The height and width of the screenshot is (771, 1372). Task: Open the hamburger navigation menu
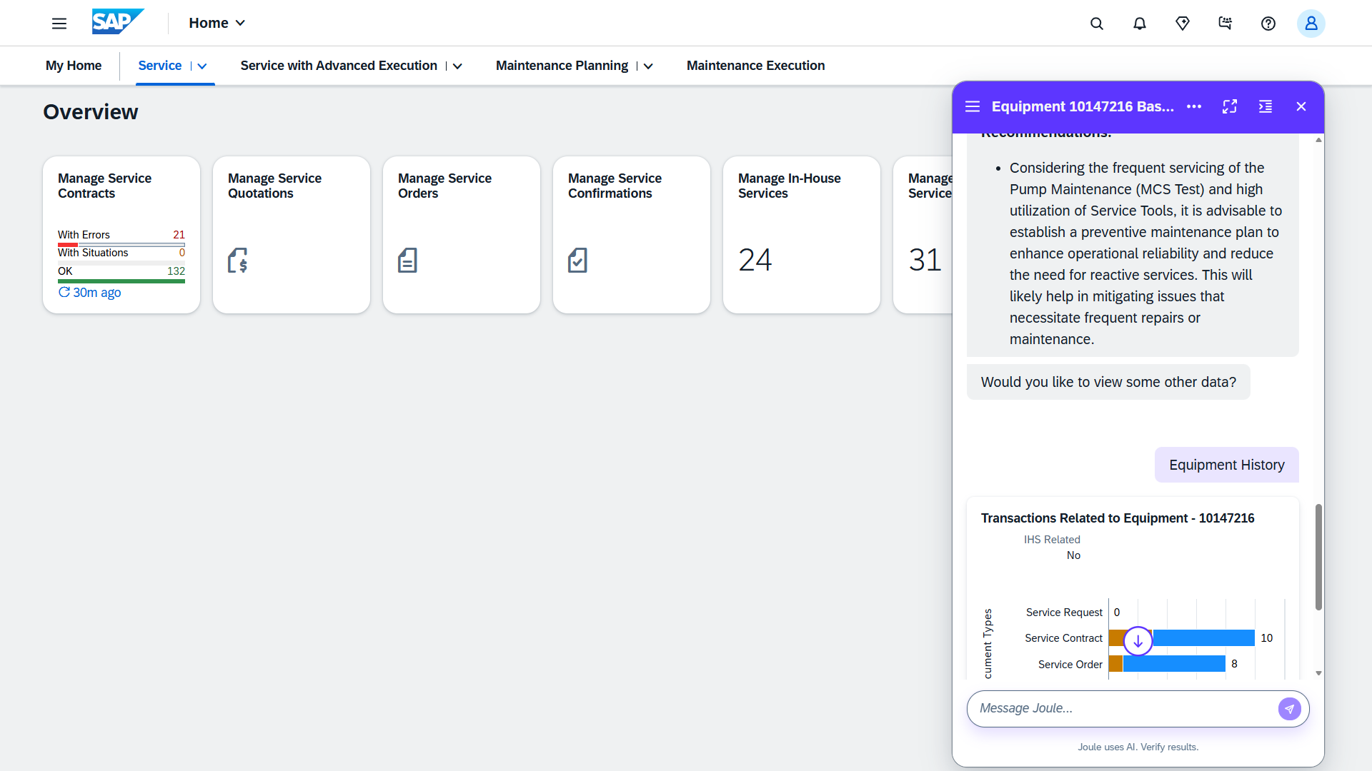pyautogui.click(x=59, y=24)
